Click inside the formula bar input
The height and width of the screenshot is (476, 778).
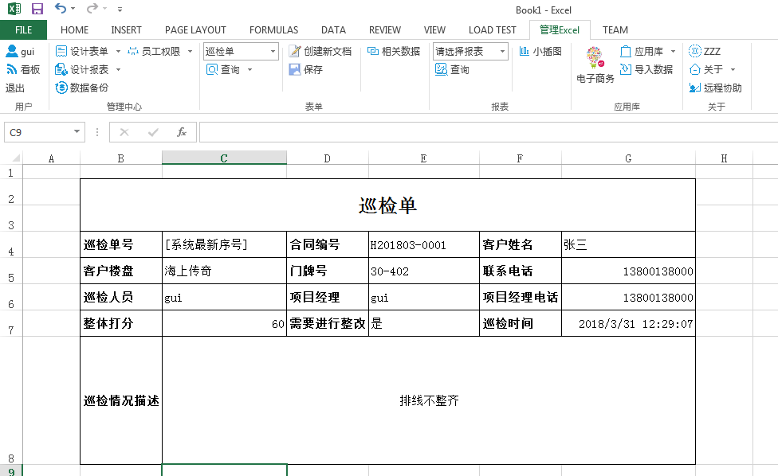488,132
